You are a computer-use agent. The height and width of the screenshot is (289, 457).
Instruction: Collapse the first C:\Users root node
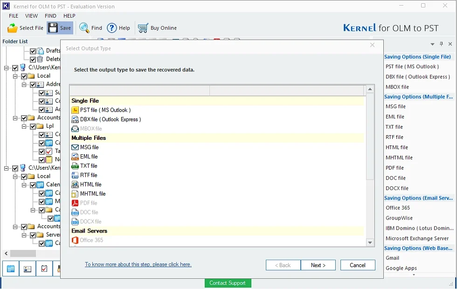click(x=7, y=68)
